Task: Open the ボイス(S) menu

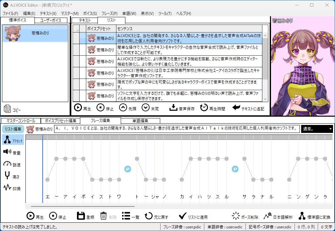Action: 90,14
